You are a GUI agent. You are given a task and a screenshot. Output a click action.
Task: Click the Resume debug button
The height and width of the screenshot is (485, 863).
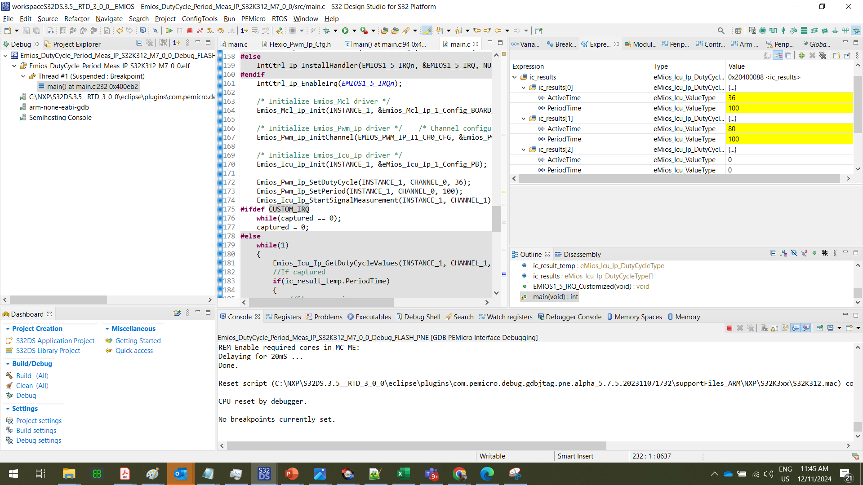click(169, 31)
